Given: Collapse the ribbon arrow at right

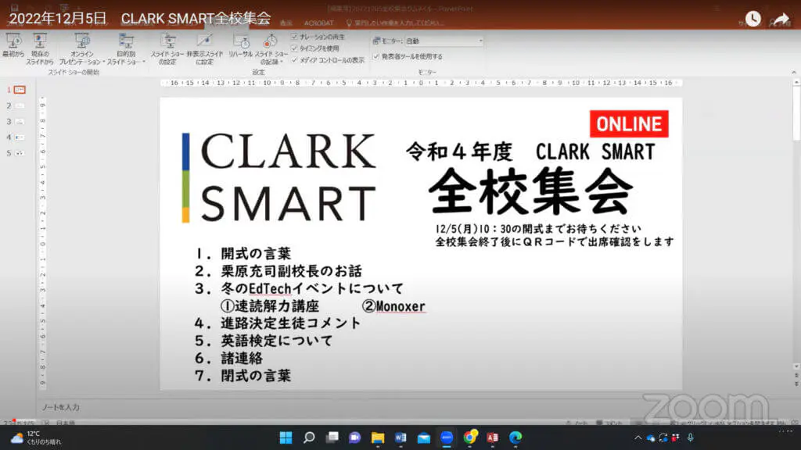Looking at the screenshot, I should (x=794, y=73).
